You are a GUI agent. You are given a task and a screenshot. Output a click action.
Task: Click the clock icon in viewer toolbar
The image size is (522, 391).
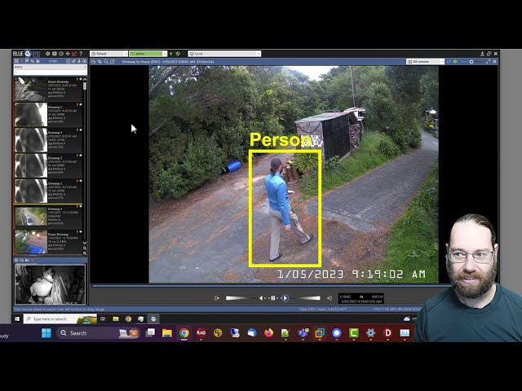point(93,62)
